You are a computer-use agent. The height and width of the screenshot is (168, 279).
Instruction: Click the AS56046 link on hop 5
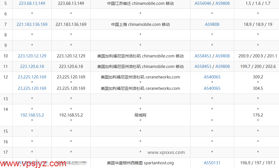pyautogui.click(x=203, y=4)
